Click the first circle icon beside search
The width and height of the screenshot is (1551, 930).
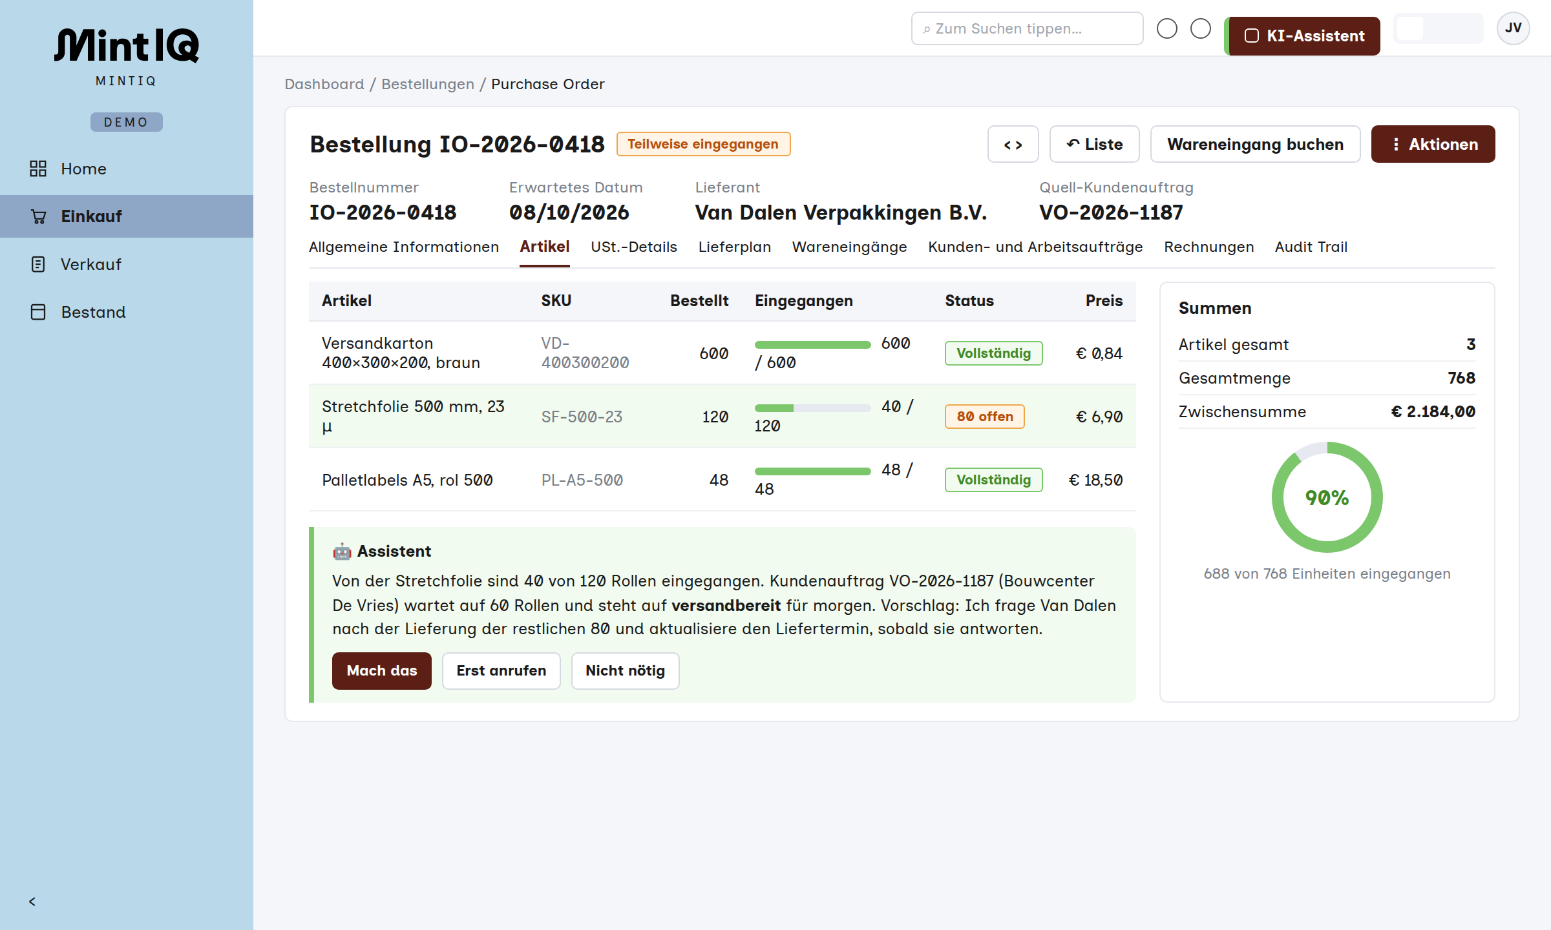click(x=1166, y=28)
